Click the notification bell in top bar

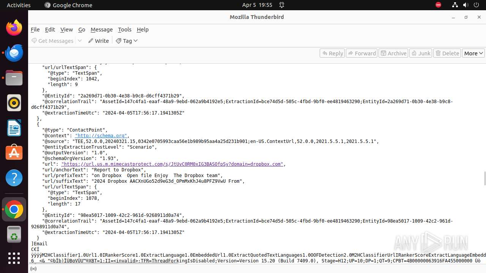click(x=282, y=5)
